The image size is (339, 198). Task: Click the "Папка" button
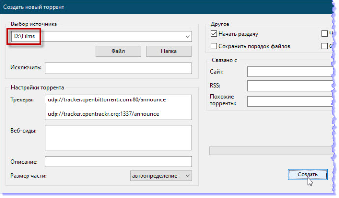pyautogui.click(x=169, y=51)
